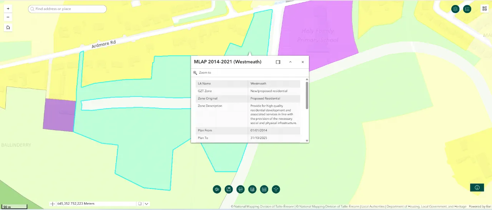Open the information panel button
492x210 pixels.
point(477,187)
